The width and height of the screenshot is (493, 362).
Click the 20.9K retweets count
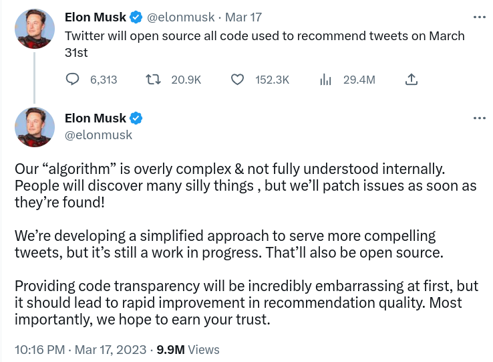186,80
